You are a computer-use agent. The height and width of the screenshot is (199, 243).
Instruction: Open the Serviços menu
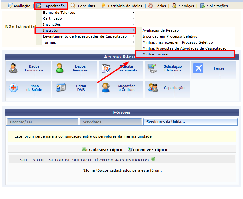tap(186, 6)
